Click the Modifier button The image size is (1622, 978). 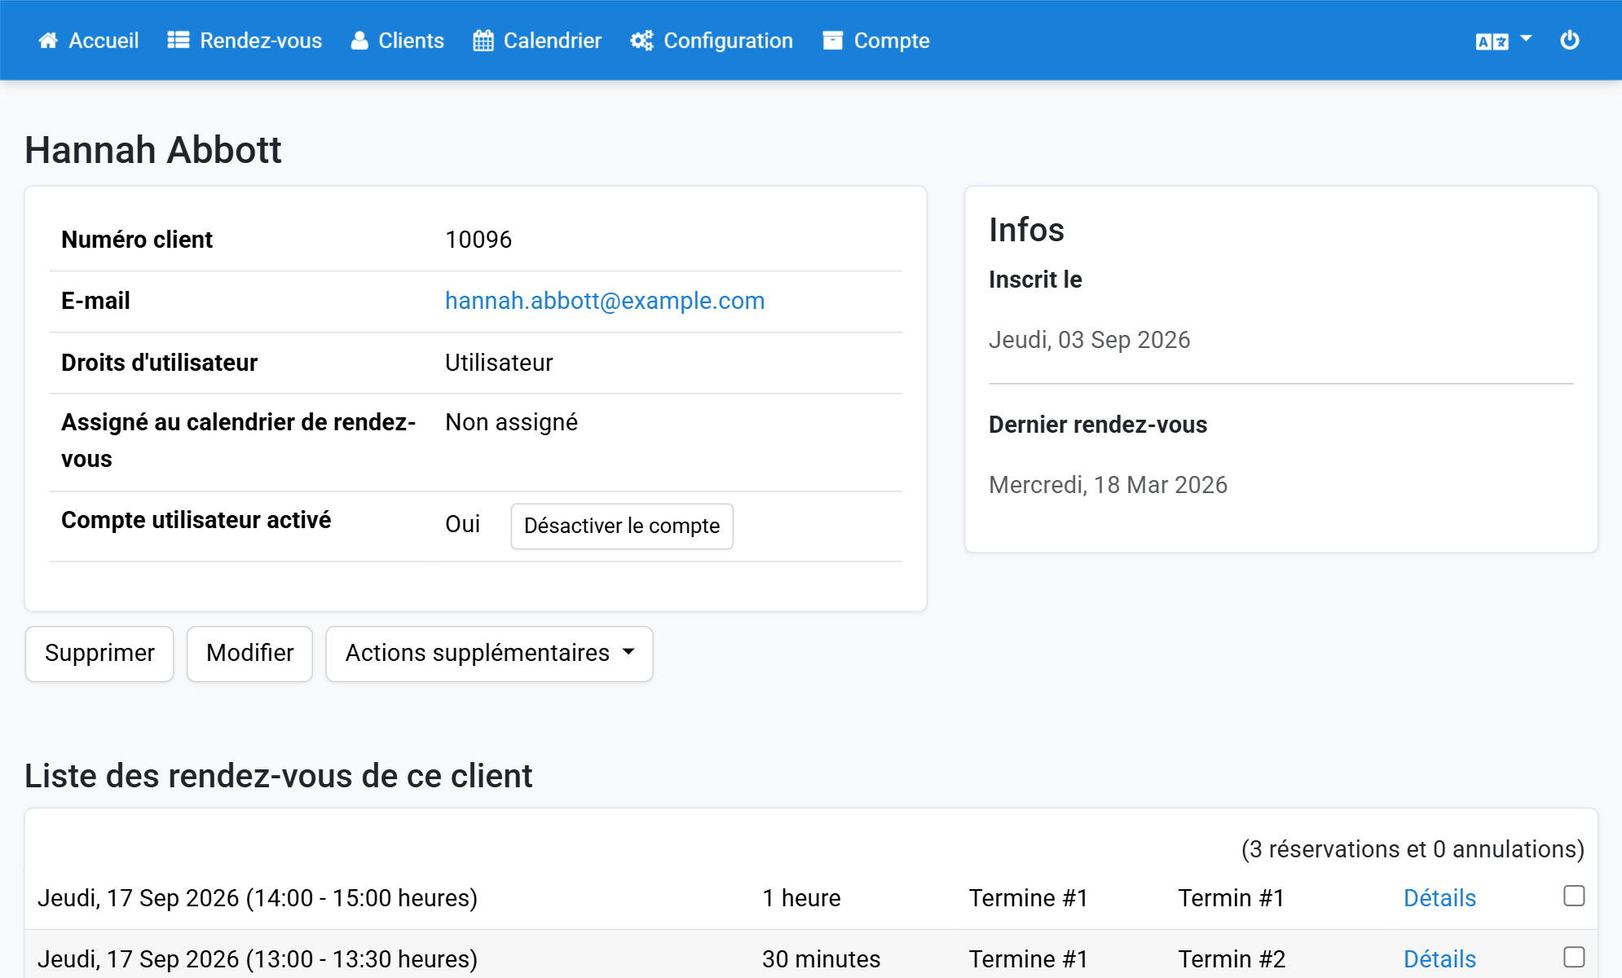point(249,654)
